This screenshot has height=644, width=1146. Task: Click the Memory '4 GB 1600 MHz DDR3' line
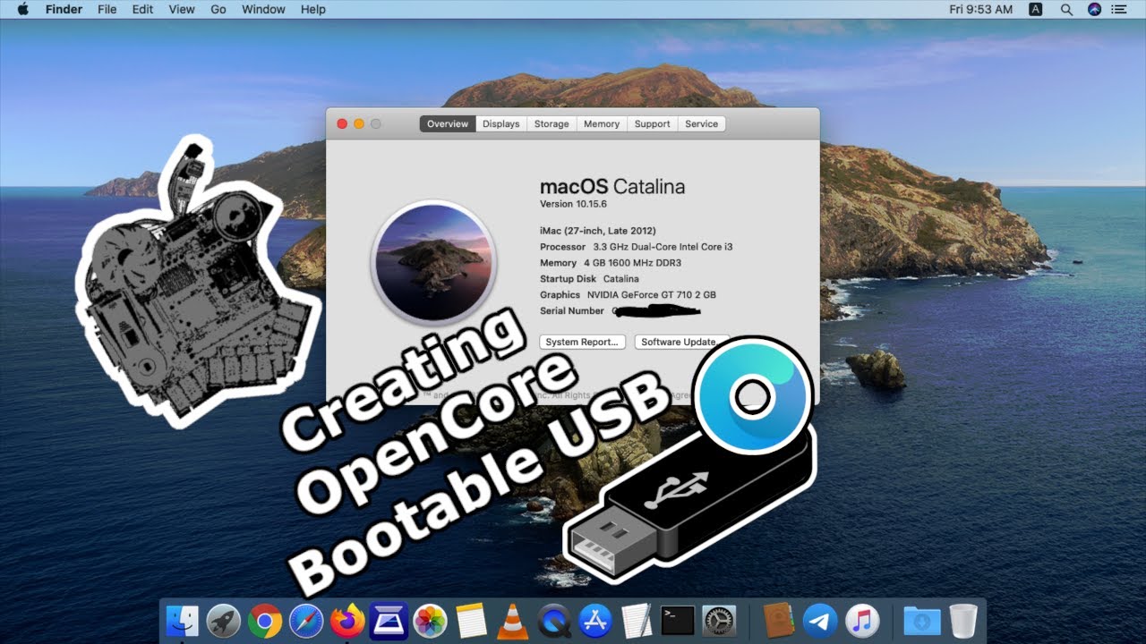tap(611, 263)
